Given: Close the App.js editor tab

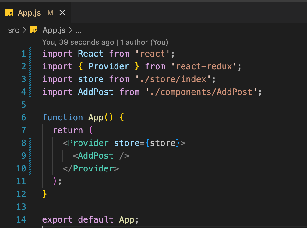Looking at the screenshot, I should tap(62, 13).
